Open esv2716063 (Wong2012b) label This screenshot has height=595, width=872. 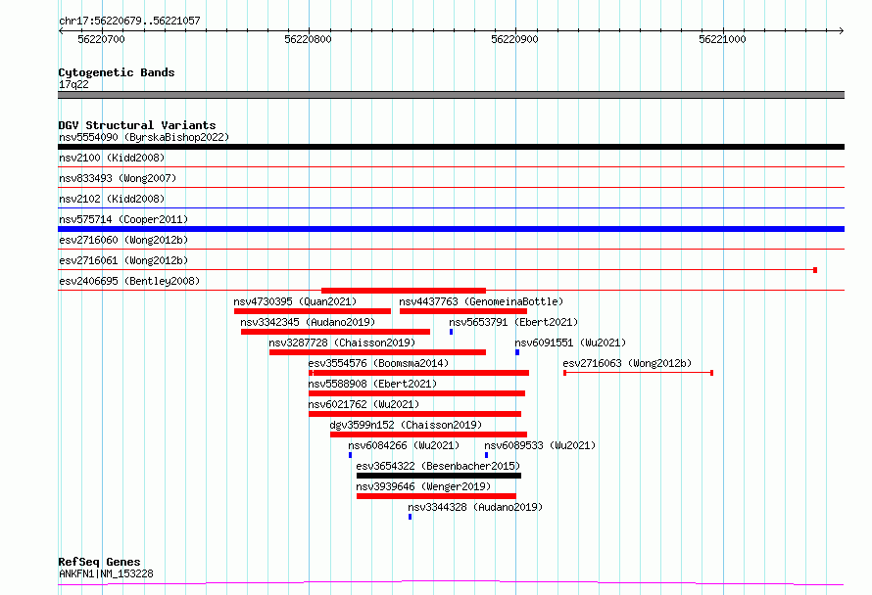coord(627,363)
